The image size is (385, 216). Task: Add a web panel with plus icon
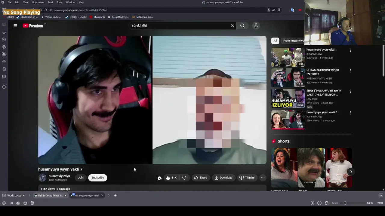pyautogui.click(x=4, y=87)
